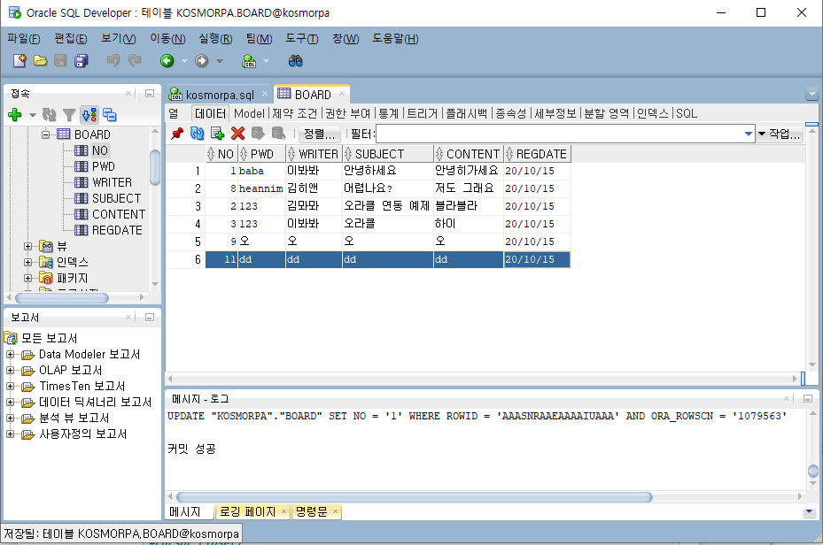Close the kosmorpa.sql tab
Image resolution: width=823 pixels, height=545 pixels.
click(265, 94)
